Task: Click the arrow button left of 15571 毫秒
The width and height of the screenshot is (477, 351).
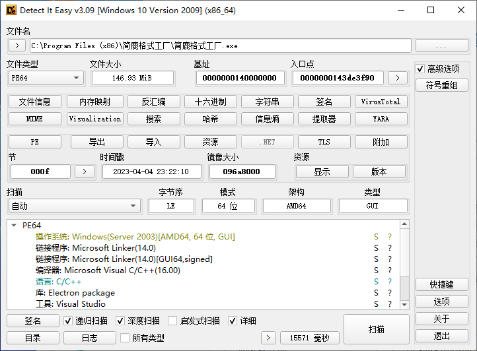Action: (268, 338)
